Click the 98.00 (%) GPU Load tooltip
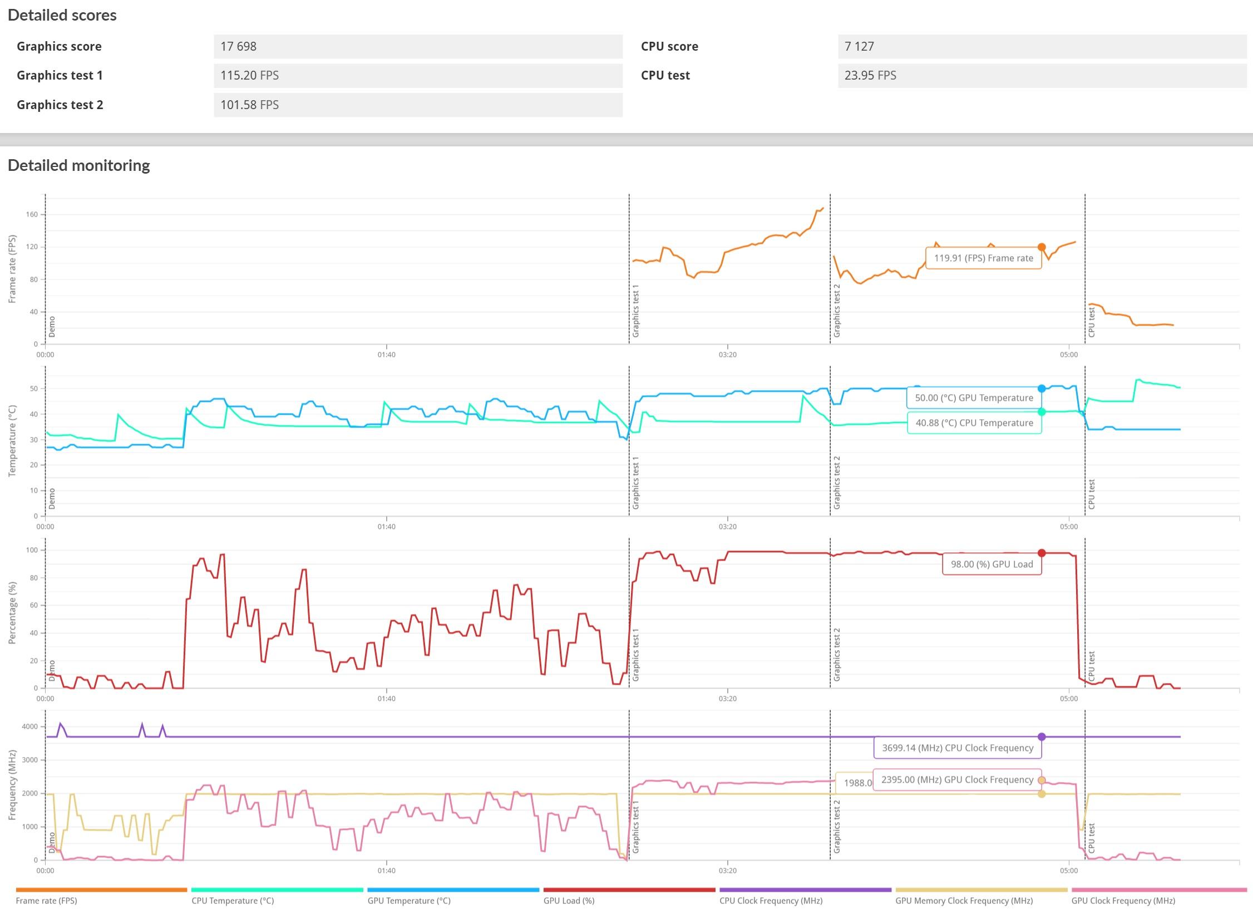The height and width of the screenshot is (919, 1253). (x=991, y=564)
